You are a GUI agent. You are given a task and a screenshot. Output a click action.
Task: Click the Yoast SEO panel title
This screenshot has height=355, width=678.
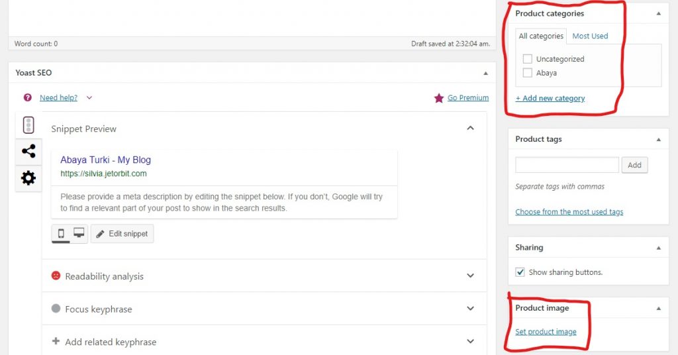point(34,73)
